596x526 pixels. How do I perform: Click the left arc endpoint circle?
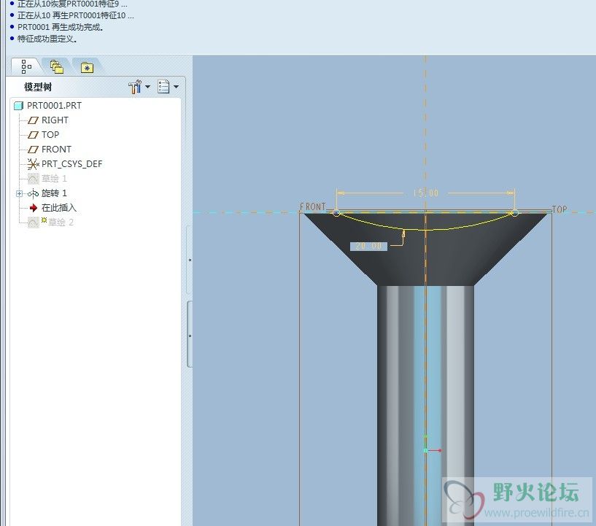pos(336,213)
